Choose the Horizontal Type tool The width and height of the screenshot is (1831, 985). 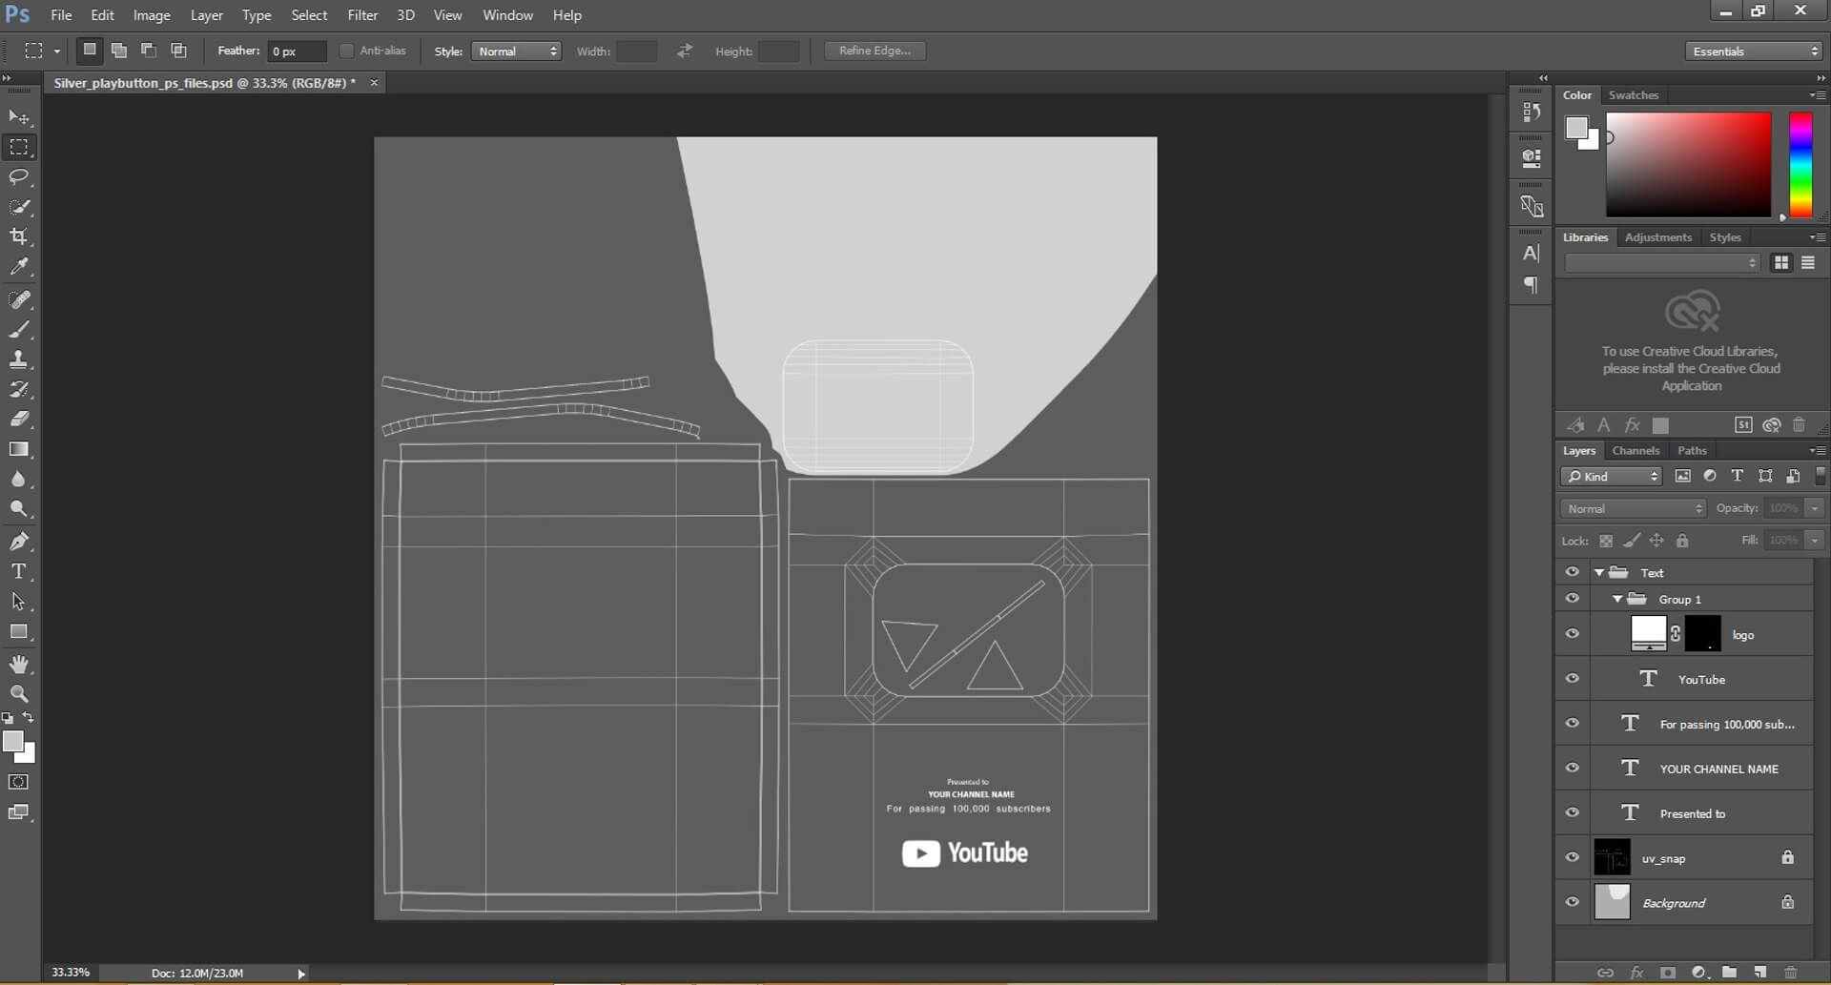[19, 571]
